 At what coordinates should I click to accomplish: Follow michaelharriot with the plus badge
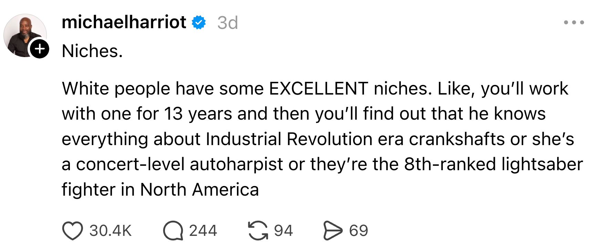click(x=40, y=48)
